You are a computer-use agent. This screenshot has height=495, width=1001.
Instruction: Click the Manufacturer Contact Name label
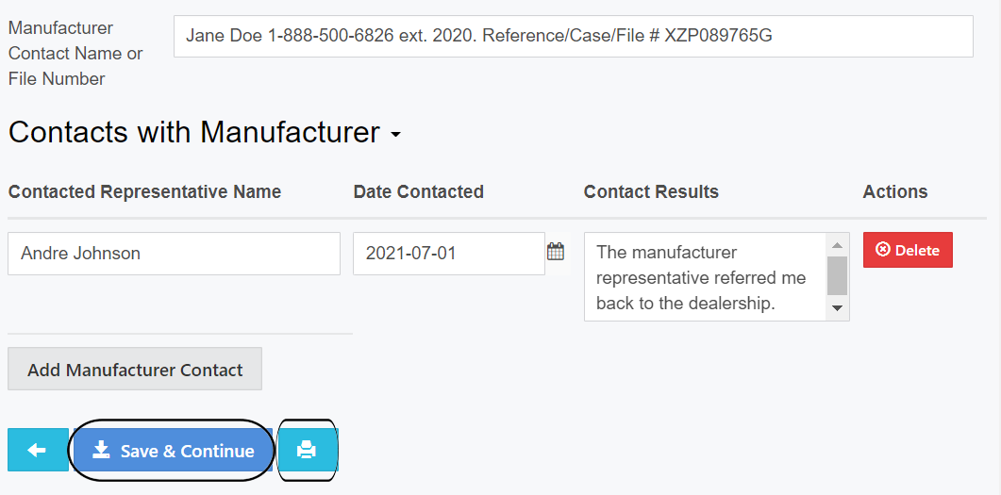(75, 53)
